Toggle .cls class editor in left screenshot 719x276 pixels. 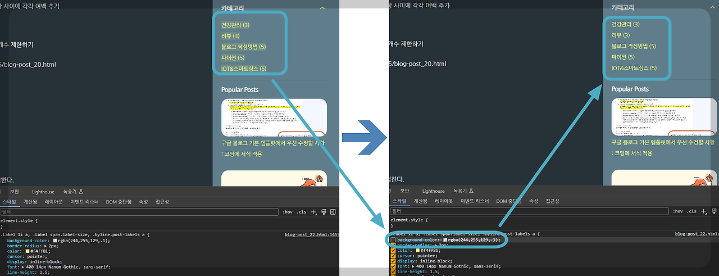pos(302,212)
